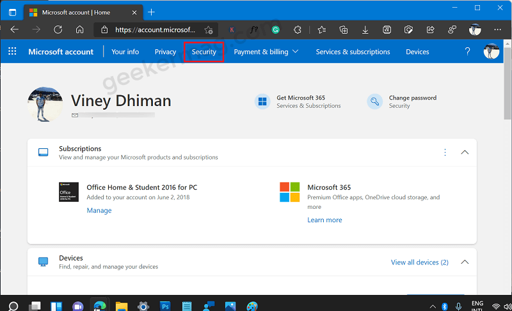Image resolution: width=512 pixels, height=311 pixels.
Task: Click the Microsoft 365 windows icon
Action: point(262,102)
